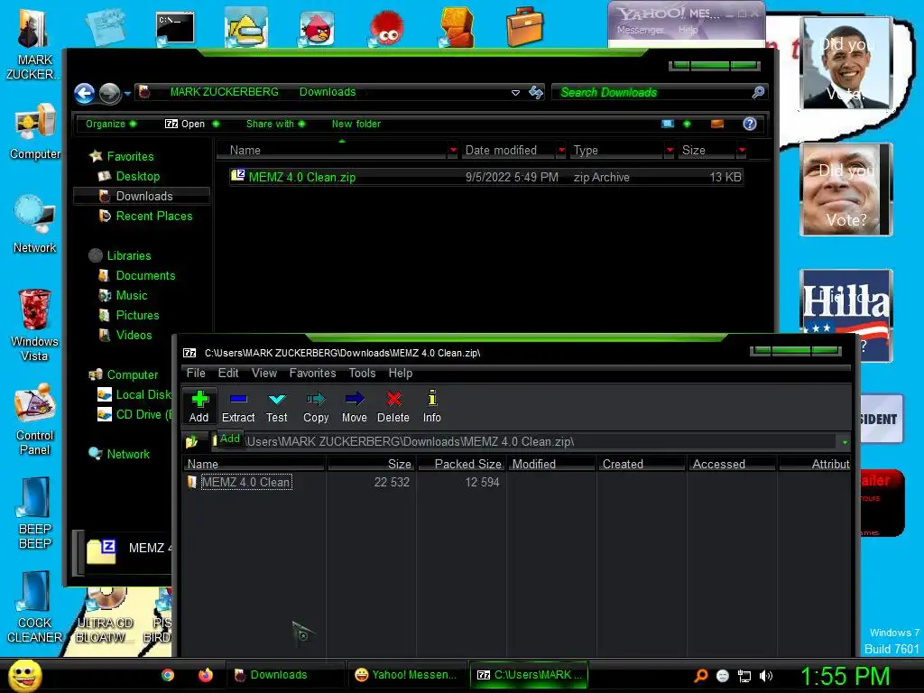Viewport: 924px width, 693px height.
Task: Click Downloads breadcrumb in Explorer address bar
Action: click(x=328, y=92)
